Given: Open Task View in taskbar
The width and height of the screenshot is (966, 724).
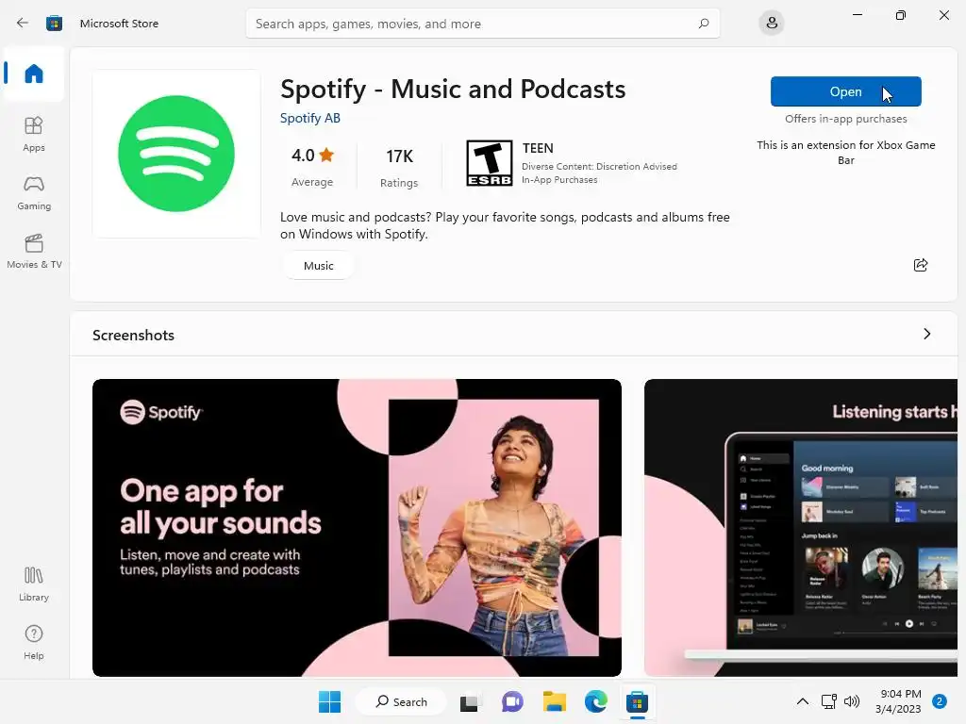Looking at the screenshot, I should point(470,701).
